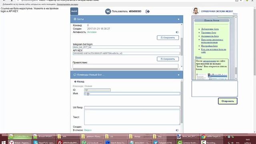Click the Текст textarea

[132, 117]
